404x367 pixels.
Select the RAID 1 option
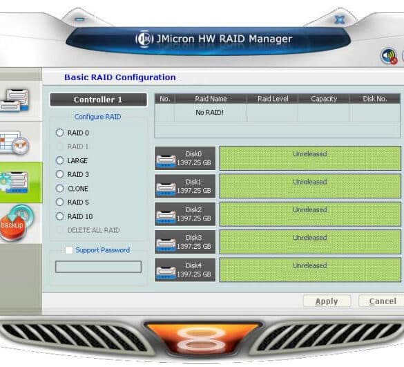[59, 147]
